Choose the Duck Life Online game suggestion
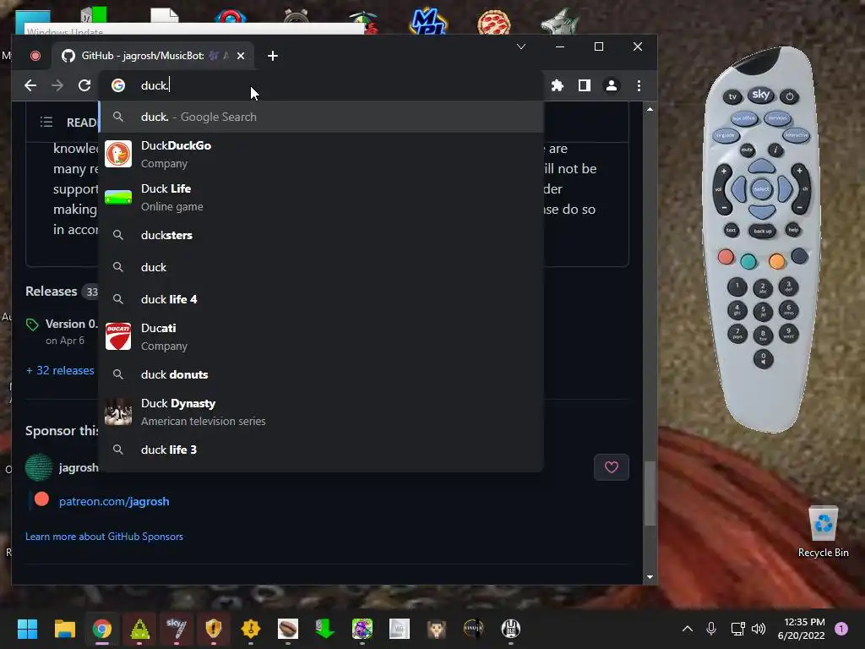 coord(321,197)
